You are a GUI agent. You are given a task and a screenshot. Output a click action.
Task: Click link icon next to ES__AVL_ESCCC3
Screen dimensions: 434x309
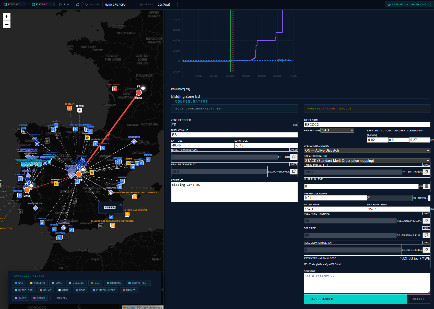[x=426, y=172]
